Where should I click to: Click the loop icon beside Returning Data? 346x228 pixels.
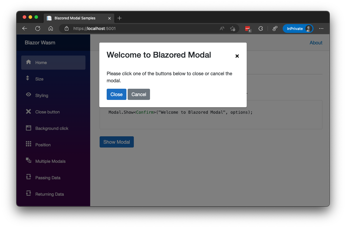[x=29, y=193]
